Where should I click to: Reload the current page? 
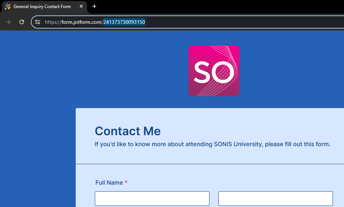coord(22,22)
